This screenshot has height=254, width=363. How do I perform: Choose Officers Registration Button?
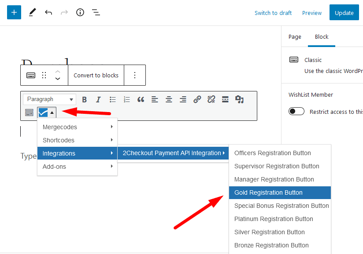[280, 153]
